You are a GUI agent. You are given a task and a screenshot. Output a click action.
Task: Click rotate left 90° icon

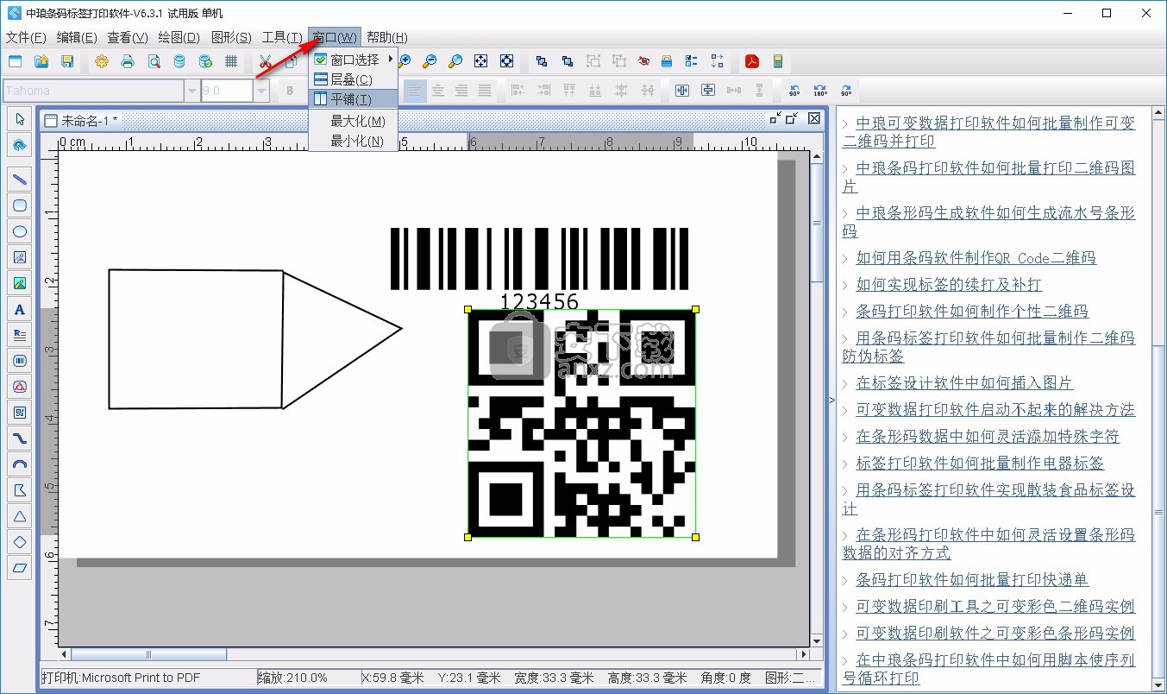pyautogui.click(x=794, y=91)
